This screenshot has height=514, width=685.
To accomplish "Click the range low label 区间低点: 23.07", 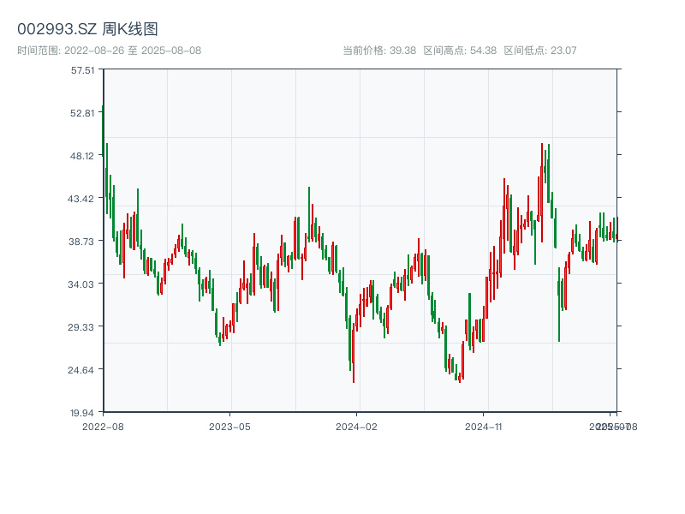I will [x=540, y=51].
